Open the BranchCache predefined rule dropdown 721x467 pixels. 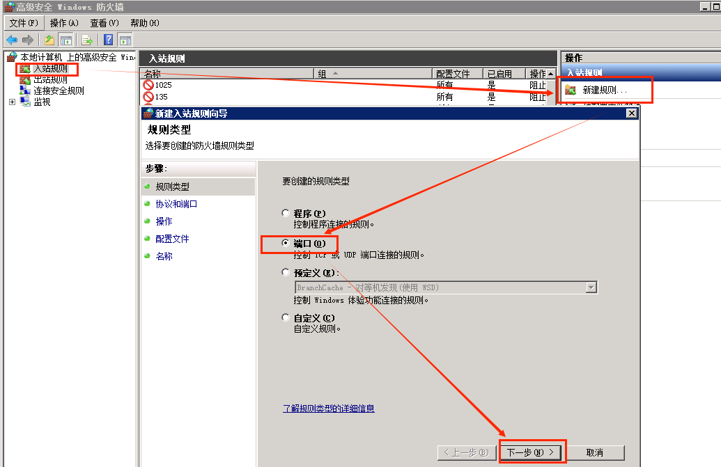tap(591, 287)
